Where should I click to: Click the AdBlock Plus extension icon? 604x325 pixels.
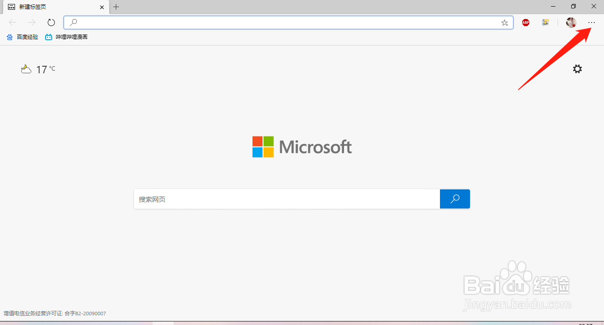526,23
